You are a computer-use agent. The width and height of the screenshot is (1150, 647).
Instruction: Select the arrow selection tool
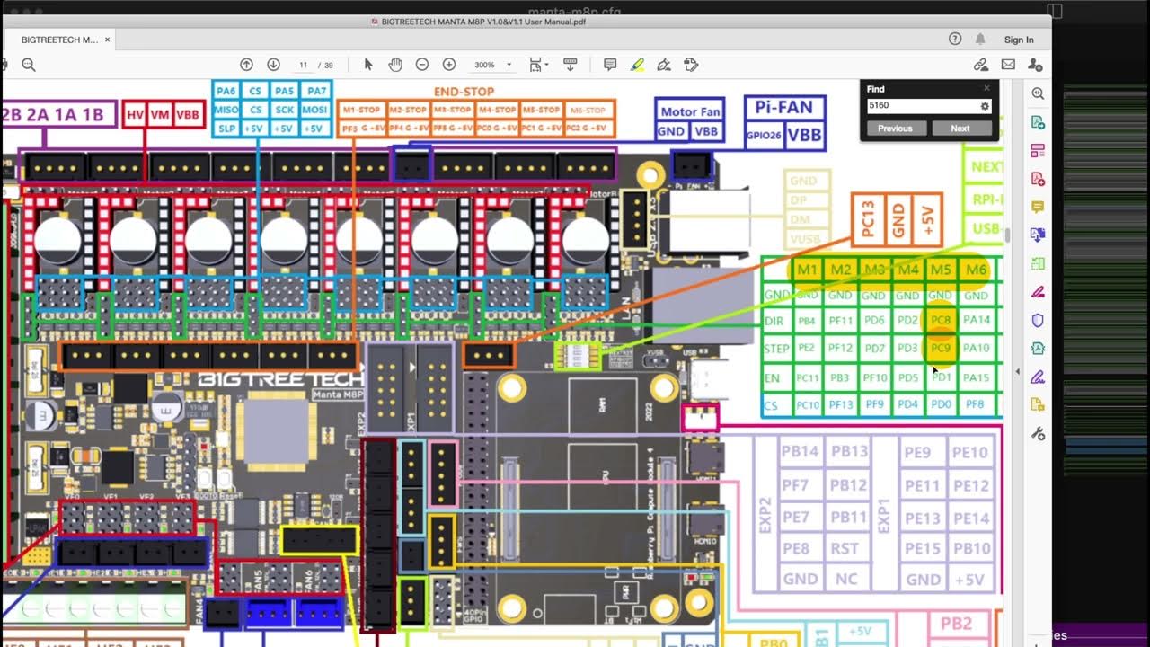pyautogui.click(x=367, y=65)
